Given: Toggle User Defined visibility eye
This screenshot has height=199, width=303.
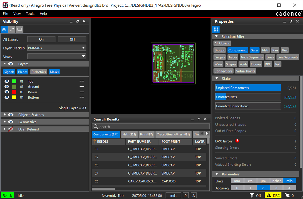Looking at the screenshot, I should click(x=11, y=129).
